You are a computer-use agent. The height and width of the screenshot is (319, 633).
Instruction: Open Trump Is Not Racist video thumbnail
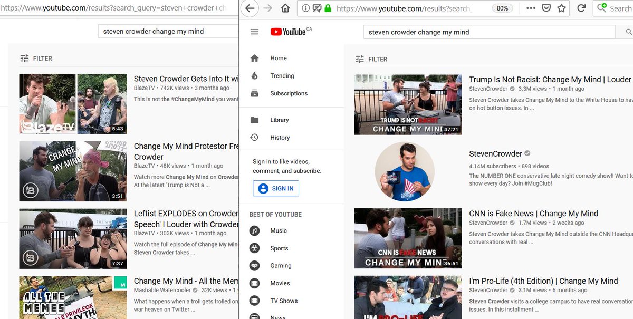[408, 104]
